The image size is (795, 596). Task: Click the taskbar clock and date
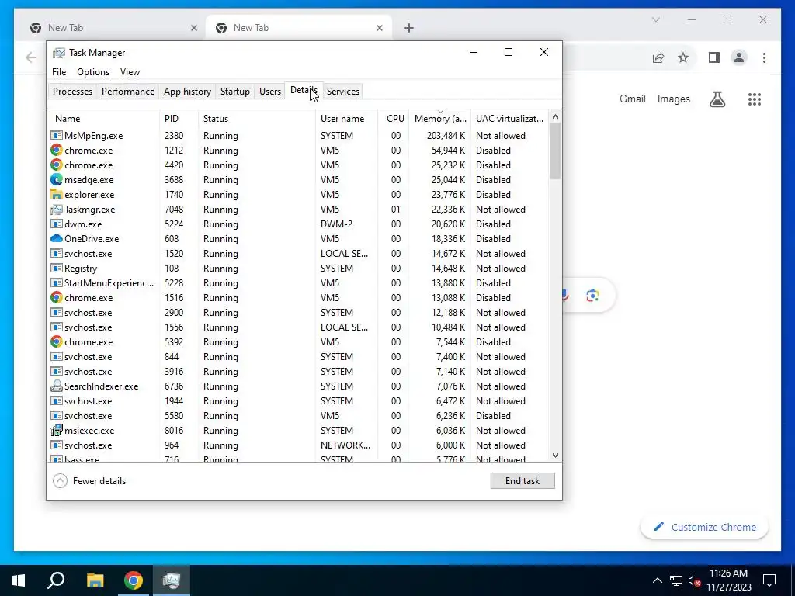[x=728, y=580]
